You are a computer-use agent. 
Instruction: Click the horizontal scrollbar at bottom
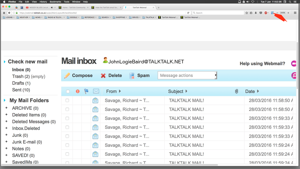pyautogui.click(x=109, y=165)
